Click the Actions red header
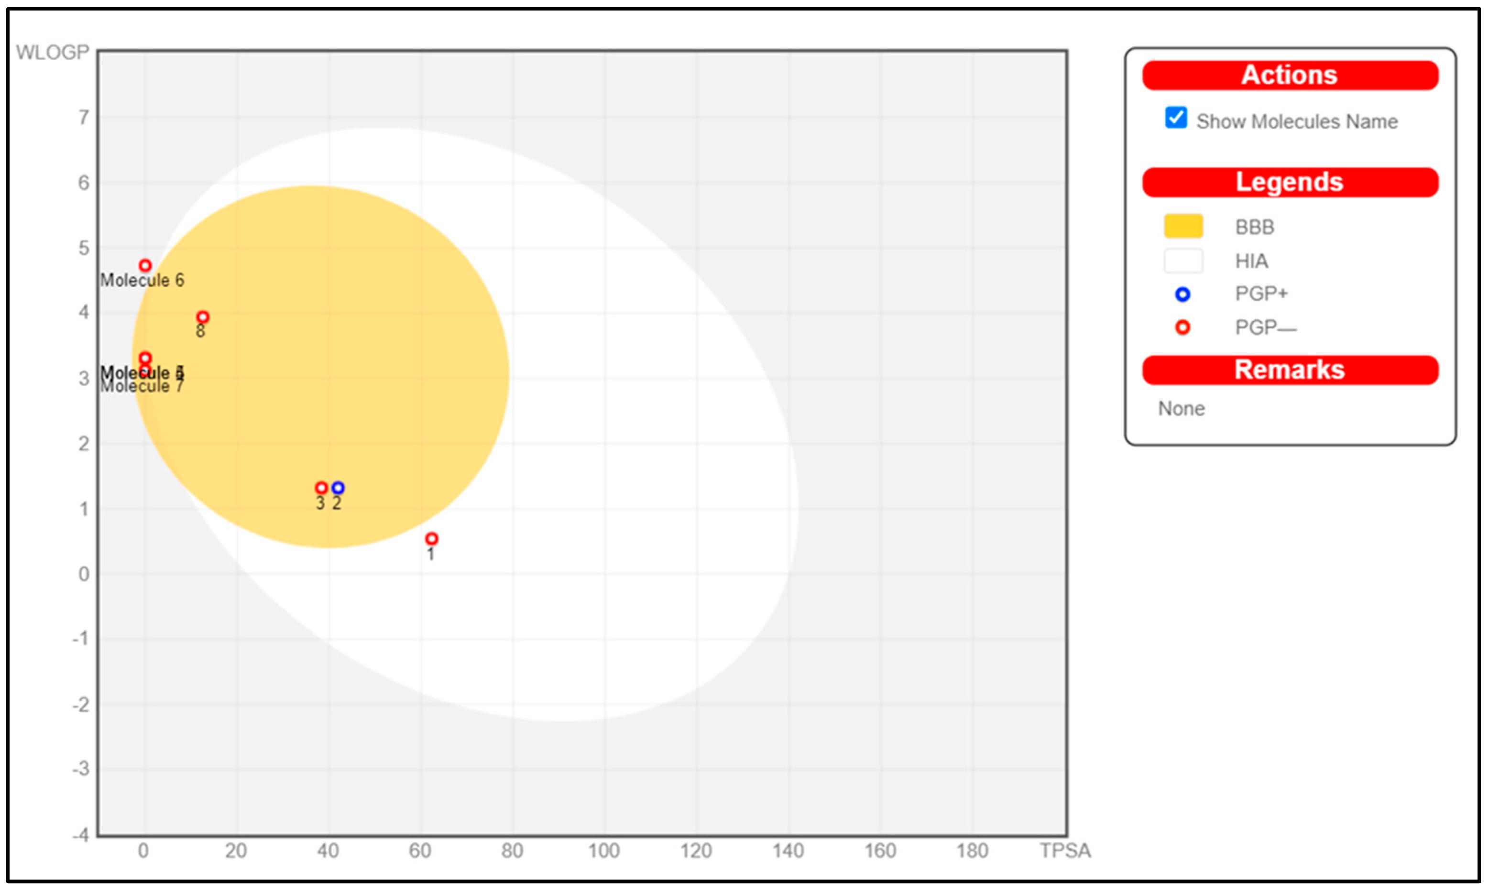 (1290, 76)
